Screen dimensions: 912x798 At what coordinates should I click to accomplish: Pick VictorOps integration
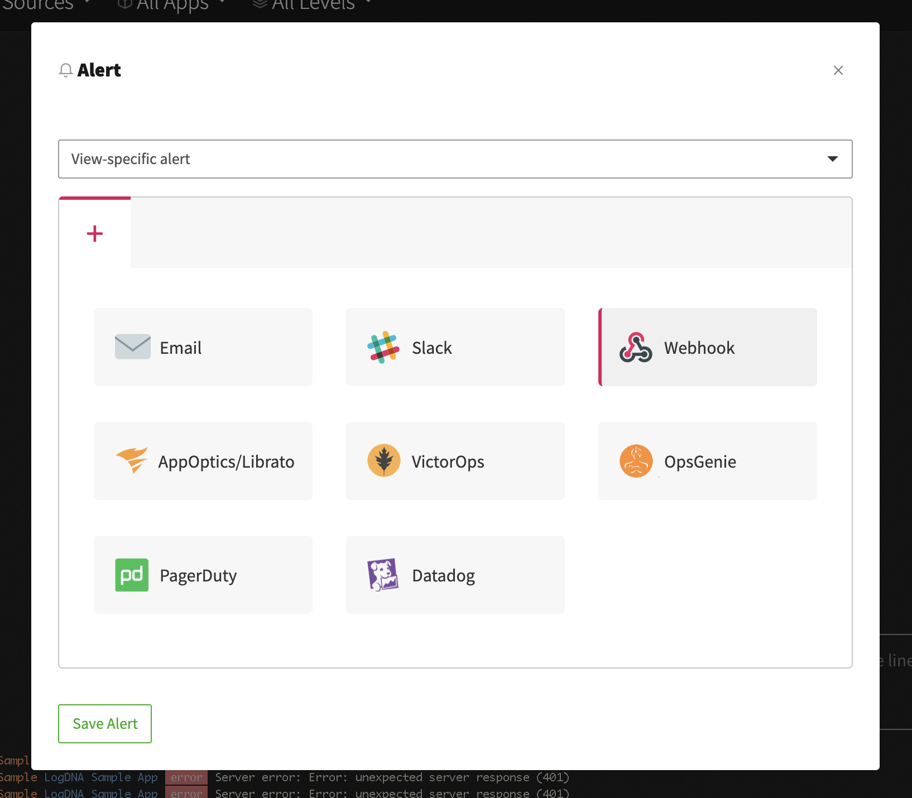click(455, 461)
